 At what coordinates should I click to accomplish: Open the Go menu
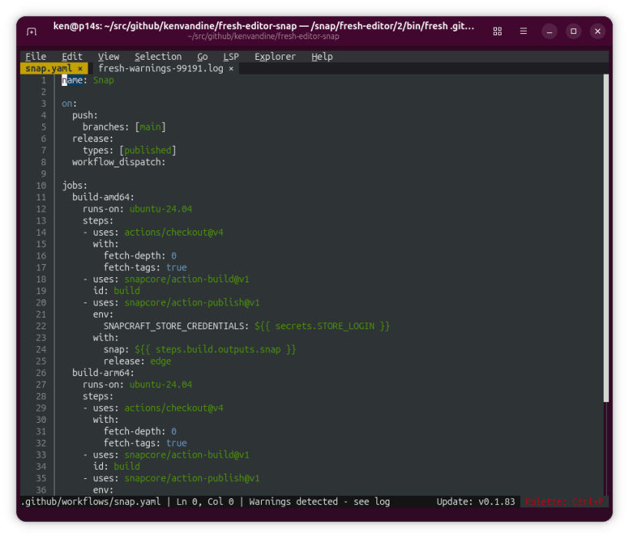click(202, 57)
